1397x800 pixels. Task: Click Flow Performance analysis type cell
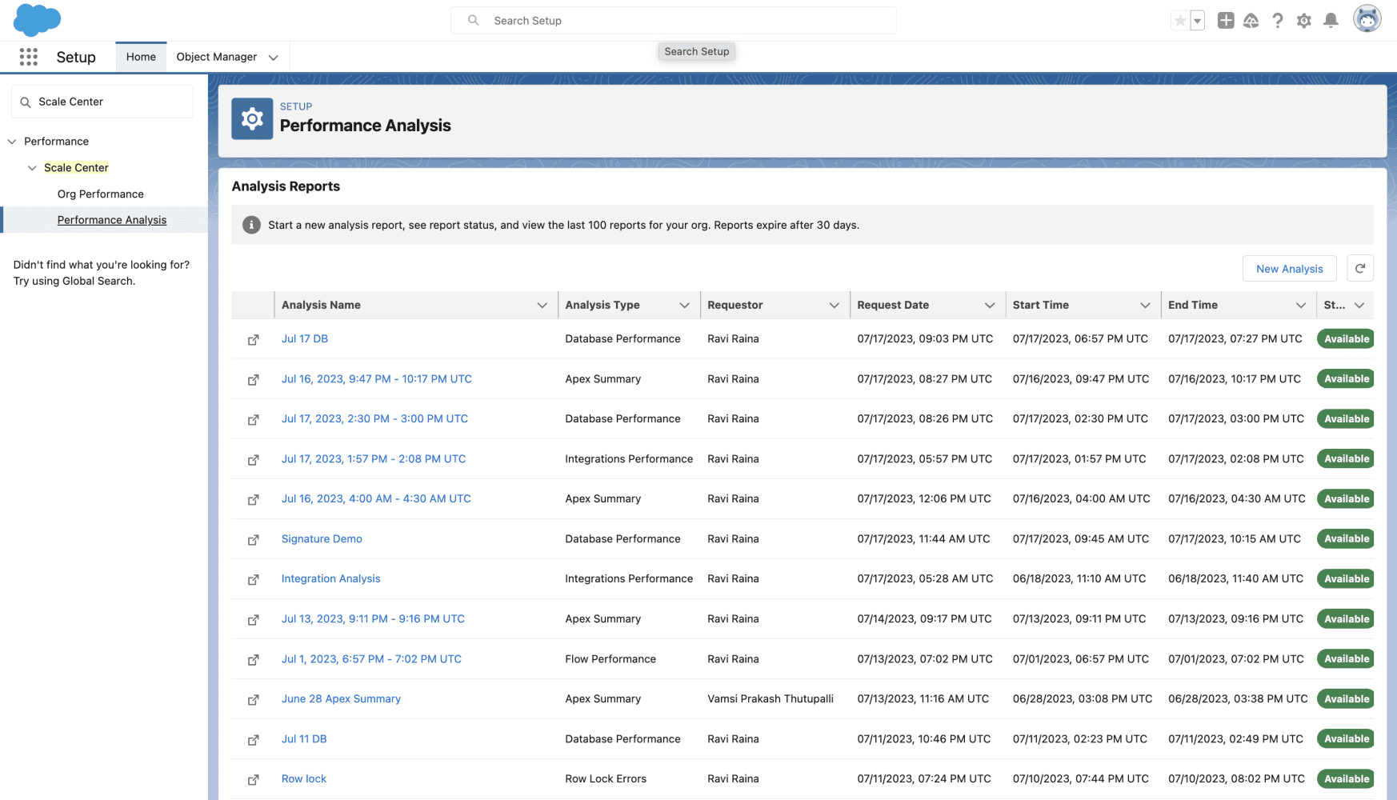coord(610,658)
